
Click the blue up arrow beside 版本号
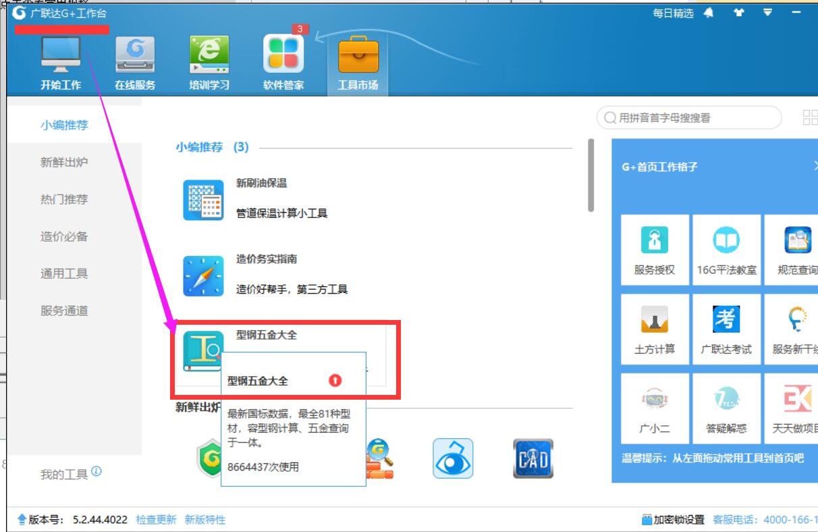[x=21, y=520]
